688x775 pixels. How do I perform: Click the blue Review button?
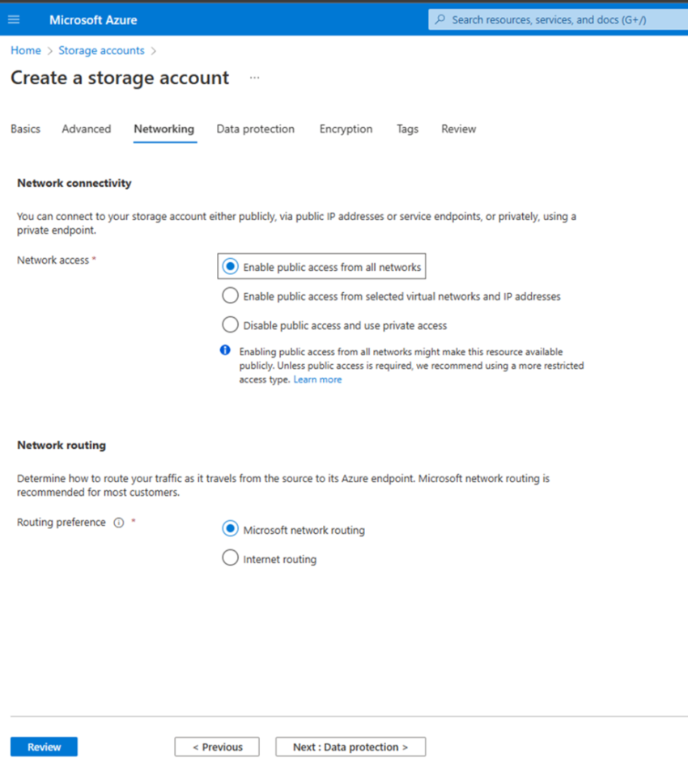click(44, 747)
